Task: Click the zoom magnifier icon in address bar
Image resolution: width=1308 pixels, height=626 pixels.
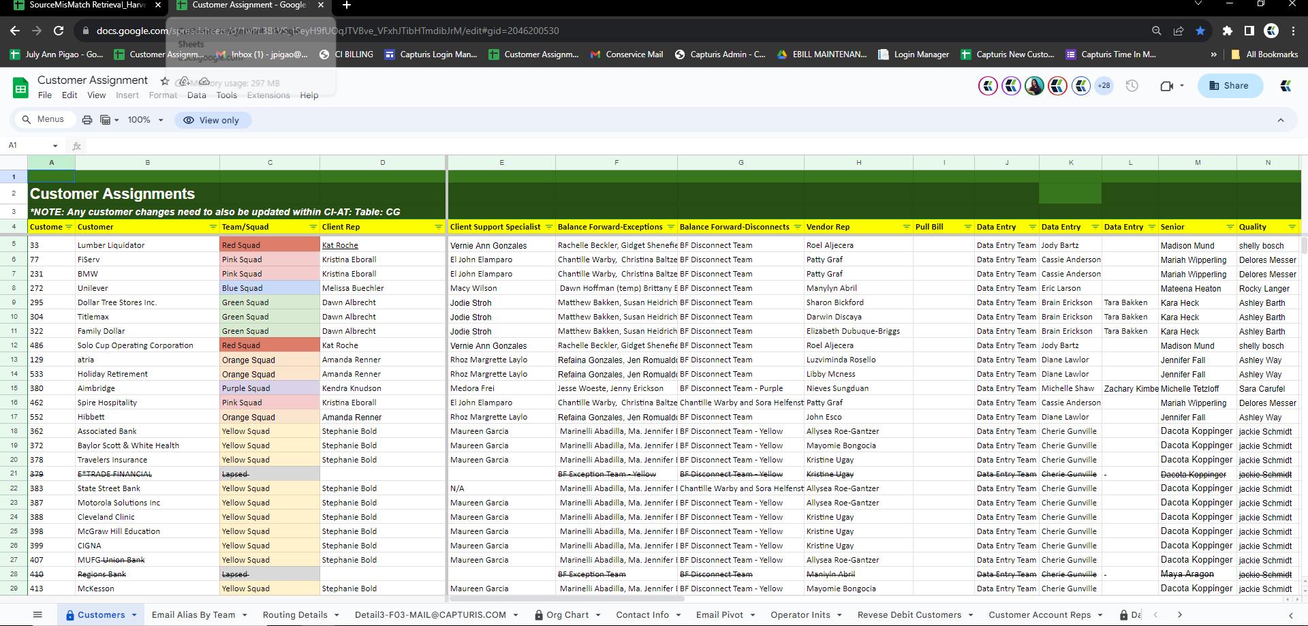Action: click(x=1157, y=31)
